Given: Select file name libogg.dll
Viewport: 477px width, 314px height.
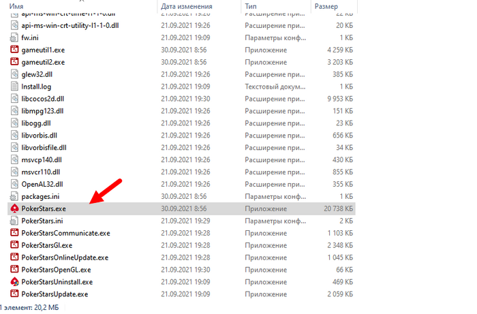Looking at the screenshot, I should (36, 123).
